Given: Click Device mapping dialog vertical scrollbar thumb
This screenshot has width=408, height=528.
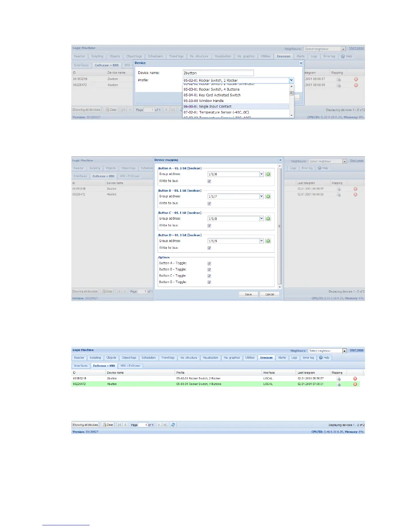Looking at the screenshot, I should coord(279,226).
